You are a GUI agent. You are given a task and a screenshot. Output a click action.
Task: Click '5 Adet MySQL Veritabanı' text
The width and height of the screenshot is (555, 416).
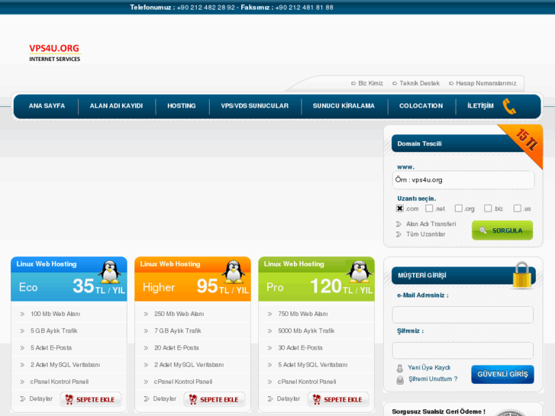[313, 365]
